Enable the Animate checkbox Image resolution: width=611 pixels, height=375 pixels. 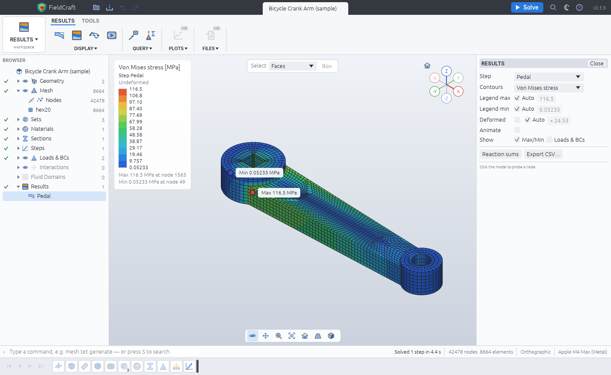[x=517, y=130]
